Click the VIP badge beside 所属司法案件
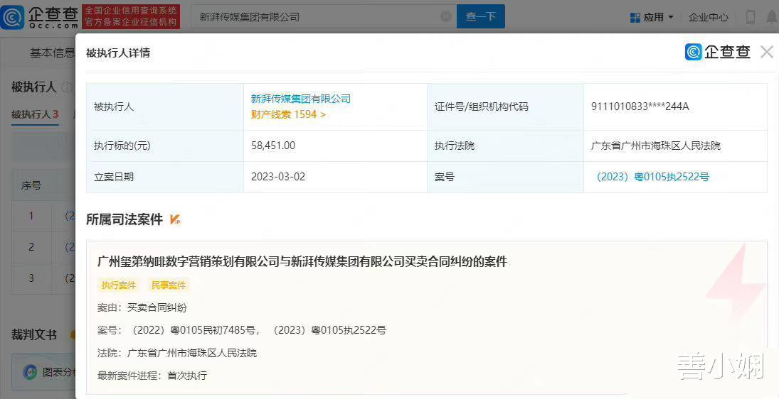Screen dimensions: 779x399 click(175, 219)
